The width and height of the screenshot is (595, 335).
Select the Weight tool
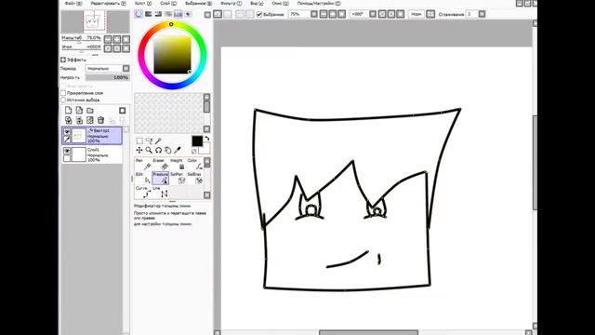pos(178,165)
